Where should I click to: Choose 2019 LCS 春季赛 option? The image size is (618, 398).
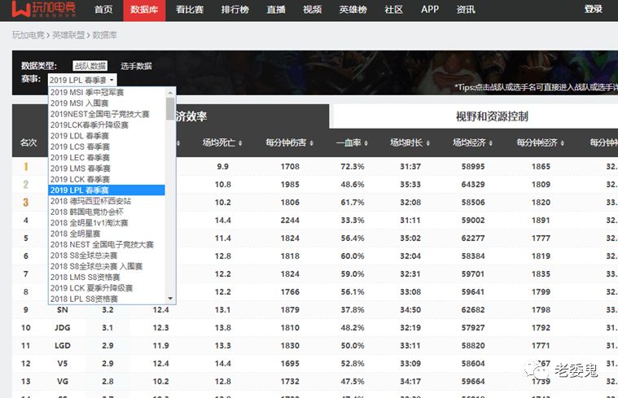(x=107, y=147)
